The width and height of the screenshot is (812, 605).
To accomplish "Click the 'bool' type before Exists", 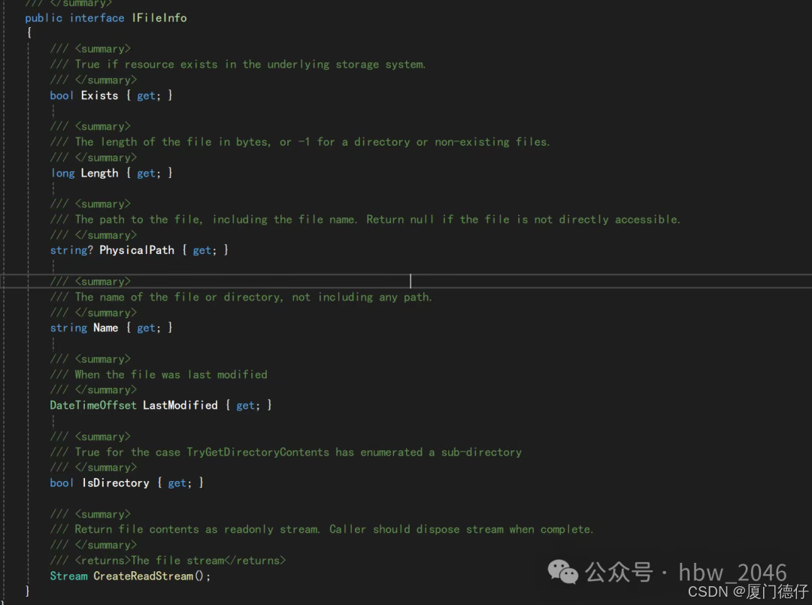I will (x=62, y=95).
